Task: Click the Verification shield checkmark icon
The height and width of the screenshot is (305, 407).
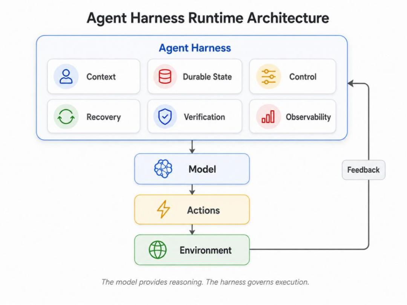Action: (165, 117)
